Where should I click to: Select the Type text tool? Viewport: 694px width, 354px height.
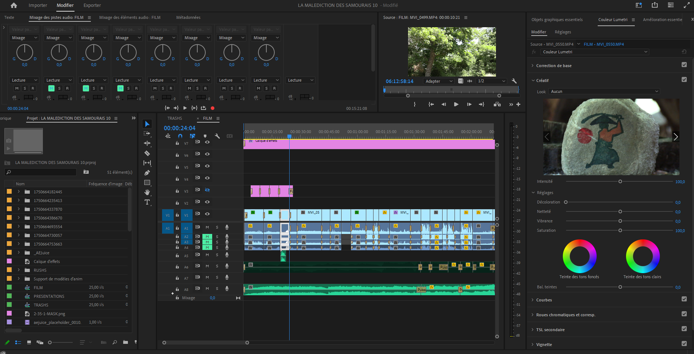147,202
